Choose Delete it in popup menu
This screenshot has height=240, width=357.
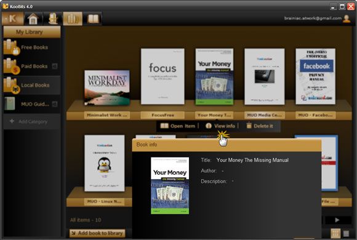[x=260, y=126]
